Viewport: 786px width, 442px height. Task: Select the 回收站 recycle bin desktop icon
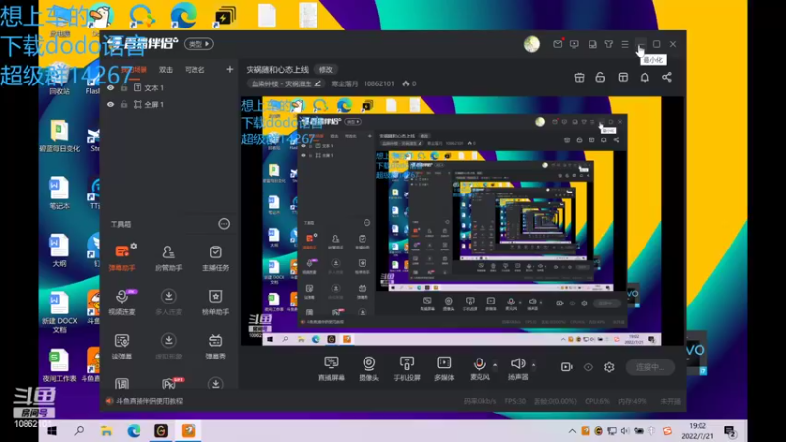59,80
